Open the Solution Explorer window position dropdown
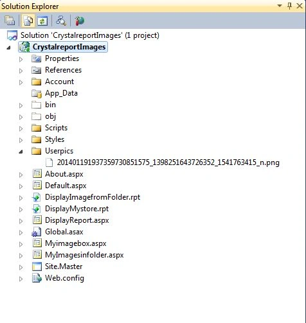The width and height of the screenshot is (306, 323). pos(280,6)
